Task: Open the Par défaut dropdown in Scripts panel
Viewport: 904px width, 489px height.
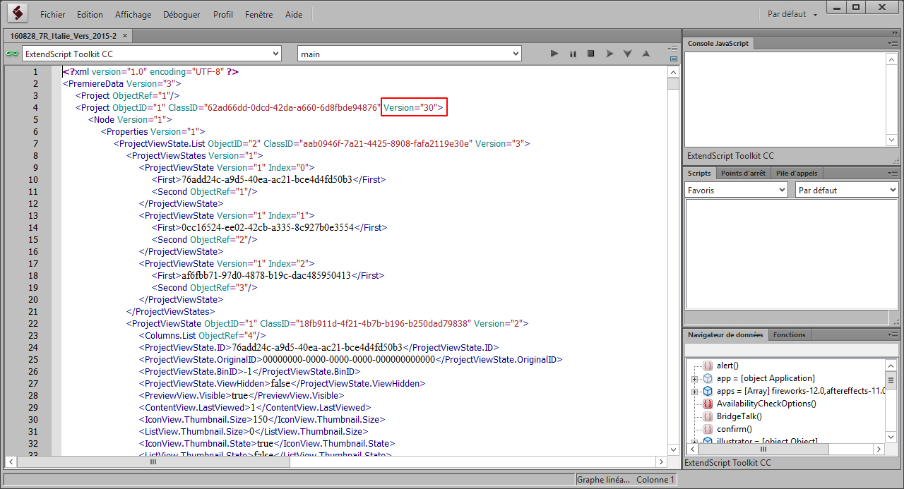Action: (846, 190)
